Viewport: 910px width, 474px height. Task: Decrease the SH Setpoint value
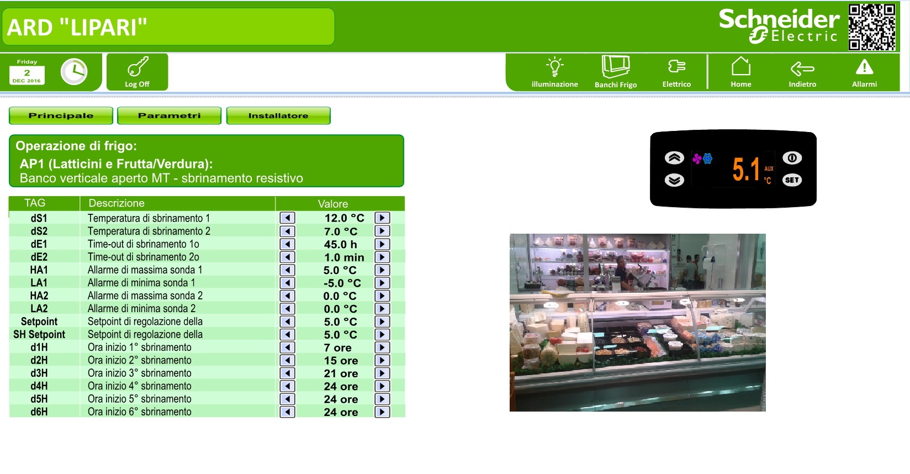click(287, 334)
